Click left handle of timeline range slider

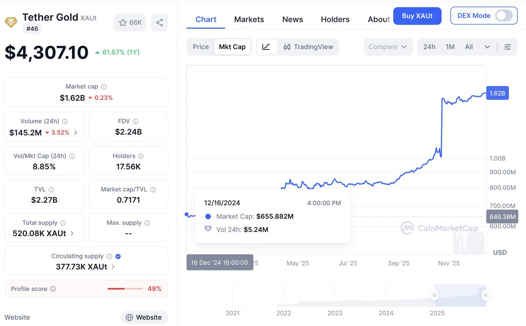pos(434,295)
